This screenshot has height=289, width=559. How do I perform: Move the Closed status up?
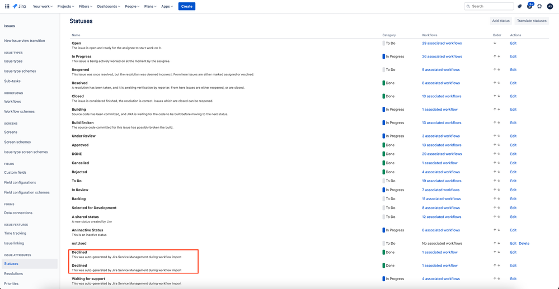495,96
